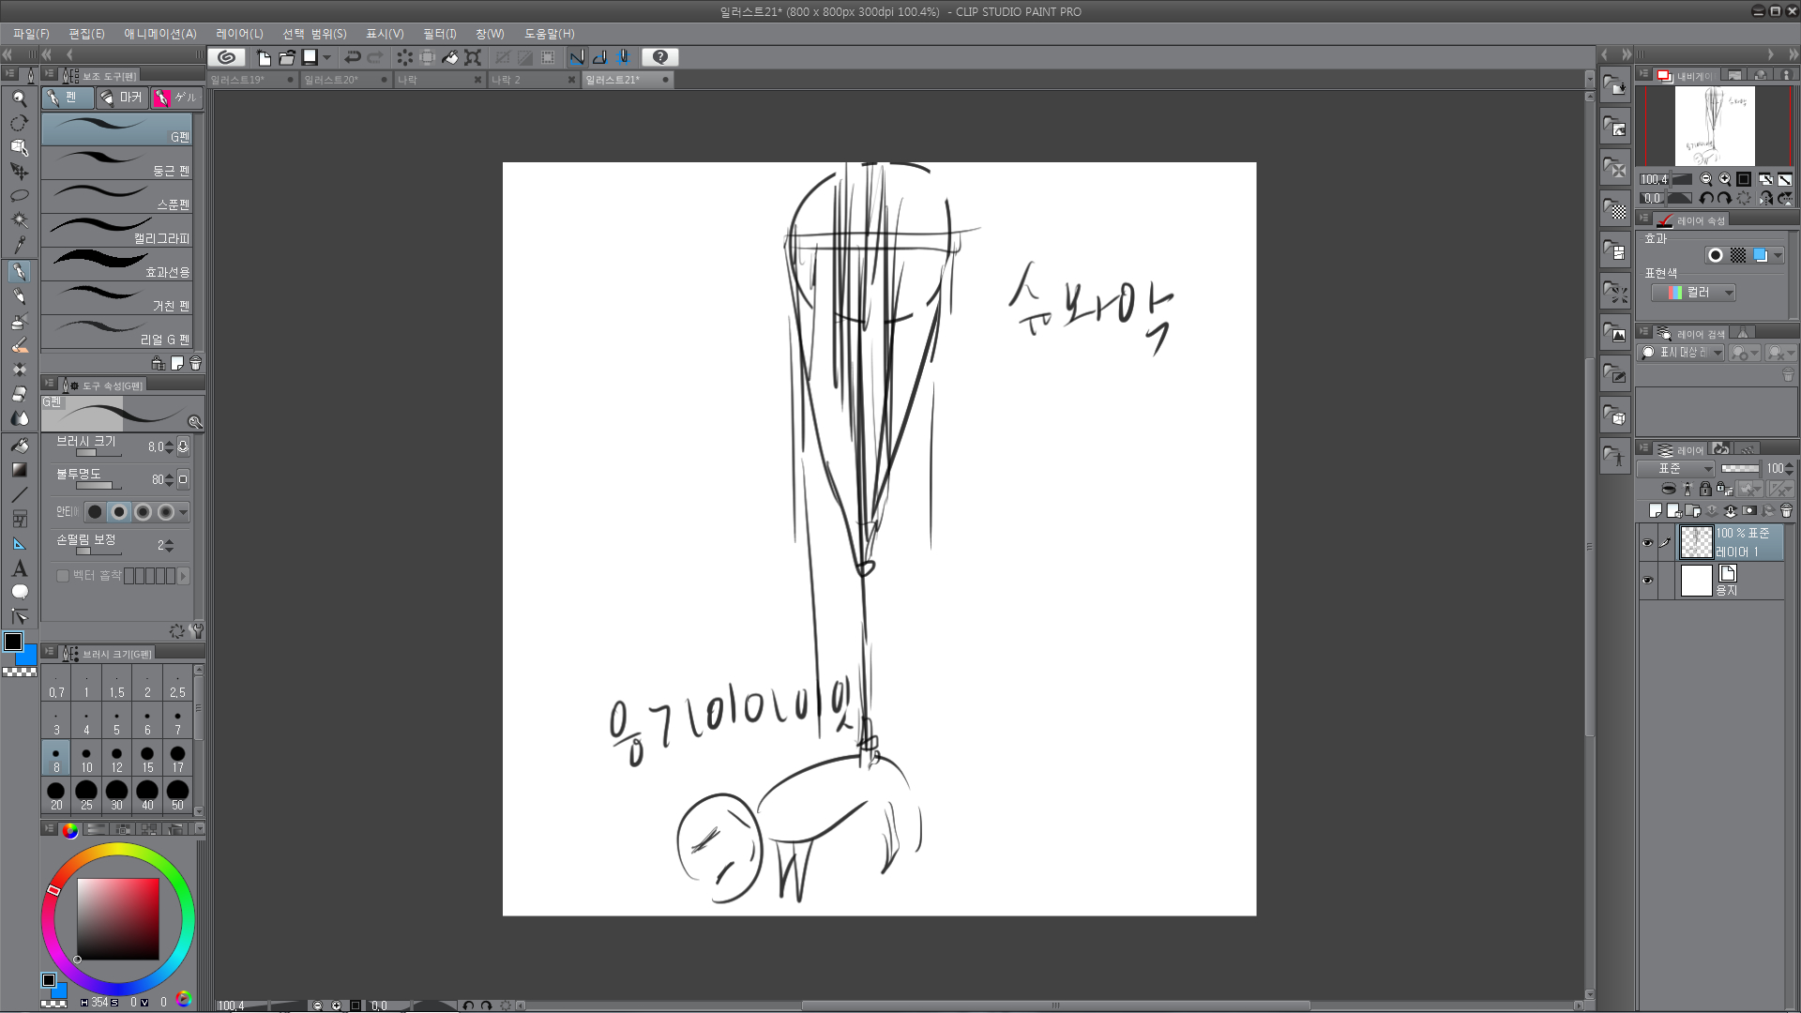Select anti-aliasing weak option
Viewport: 1801px width, 1013px height.
coord(119,512)
